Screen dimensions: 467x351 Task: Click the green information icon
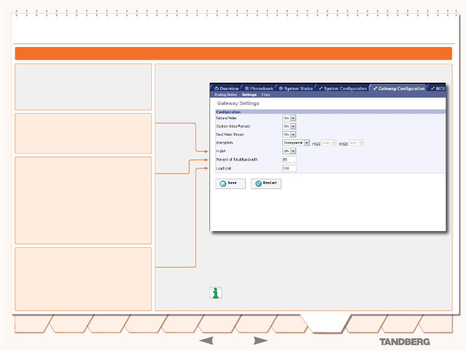215,293
